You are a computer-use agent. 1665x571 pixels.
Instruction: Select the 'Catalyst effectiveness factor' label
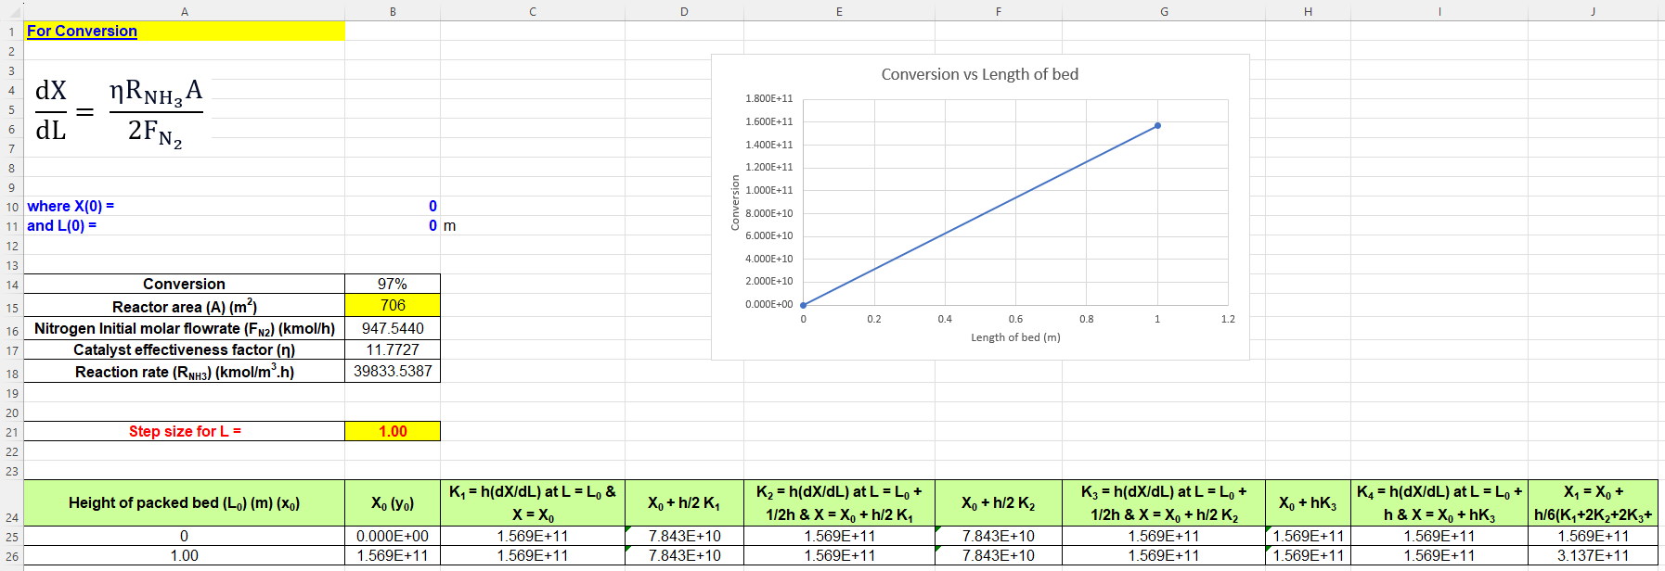(184, 349)
